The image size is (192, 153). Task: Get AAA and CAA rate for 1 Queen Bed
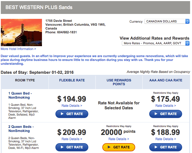(x=166, y=114)
